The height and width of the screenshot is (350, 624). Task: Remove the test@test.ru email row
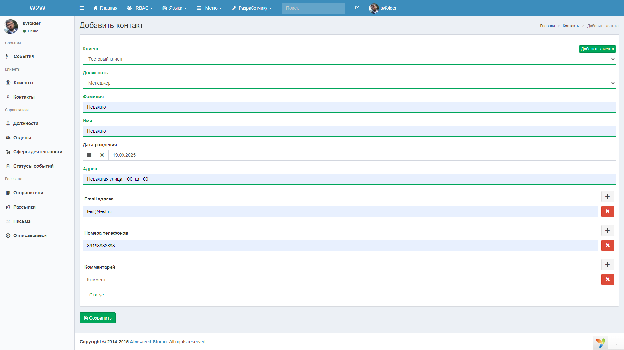click(x=607, y=211)
